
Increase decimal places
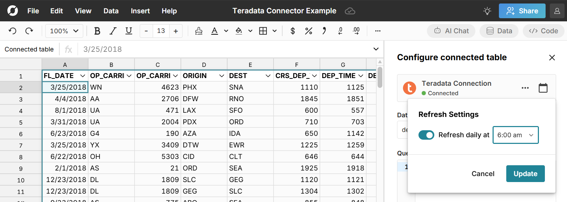click(x=356, y=31)
